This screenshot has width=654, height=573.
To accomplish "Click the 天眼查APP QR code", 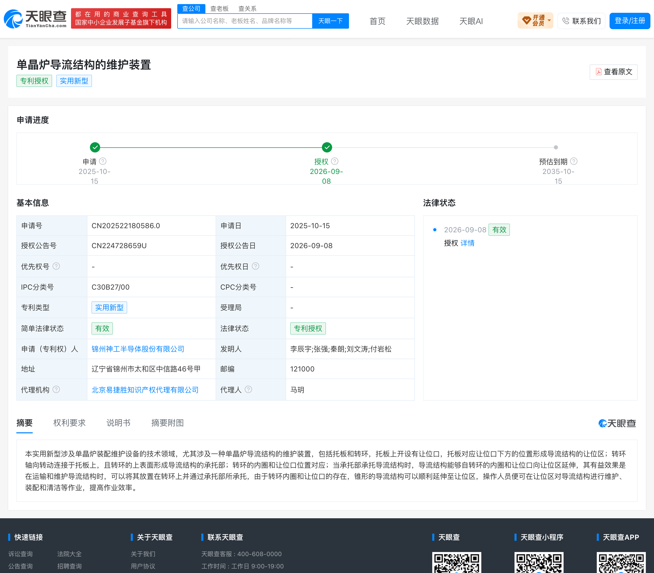I will pyautogui.click(x=621, y=563).
